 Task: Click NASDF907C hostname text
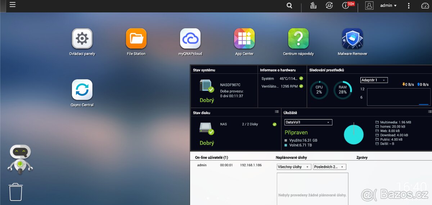tap(230, 85)
